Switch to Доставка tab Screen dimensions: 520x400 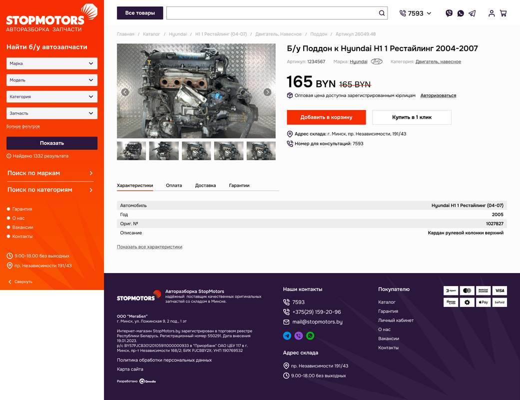pos(205,185)
